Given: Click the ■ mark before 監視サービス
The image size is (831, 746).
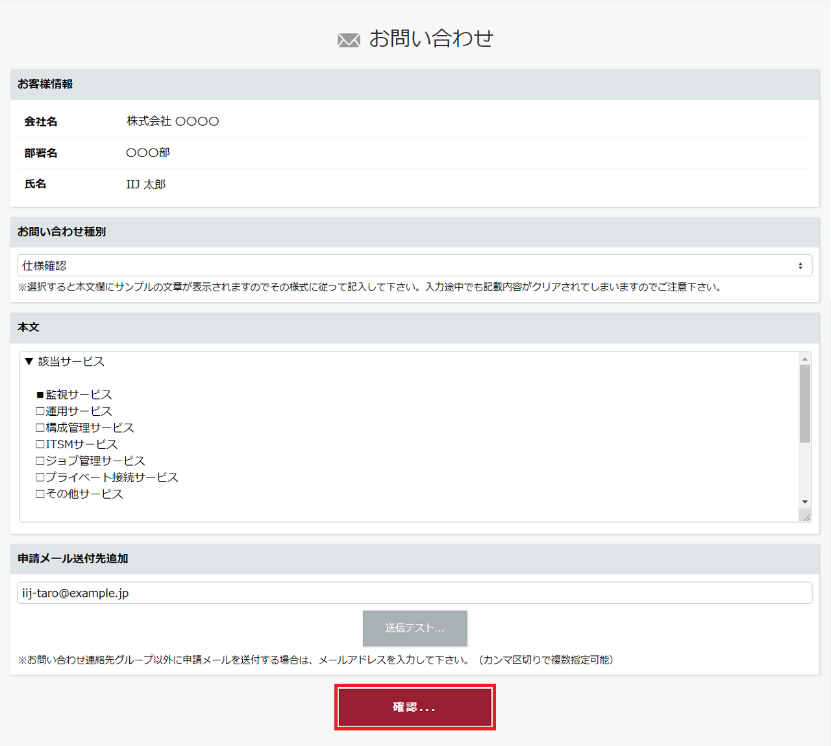Looking at the screenshot, I should click(40, 395).
